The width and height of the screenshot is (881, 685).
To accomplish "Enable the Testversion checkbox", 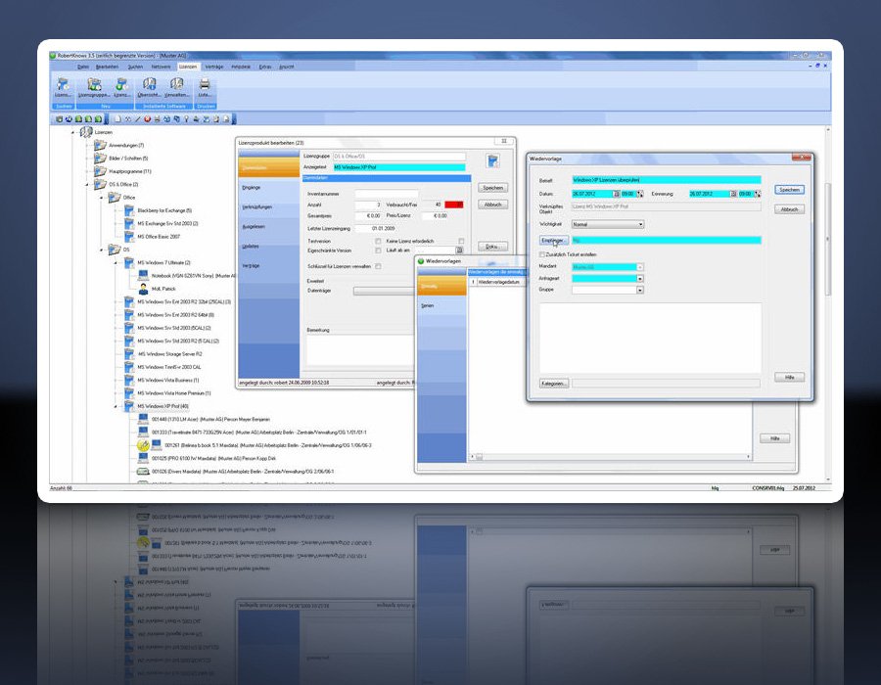I will point(378,241).
